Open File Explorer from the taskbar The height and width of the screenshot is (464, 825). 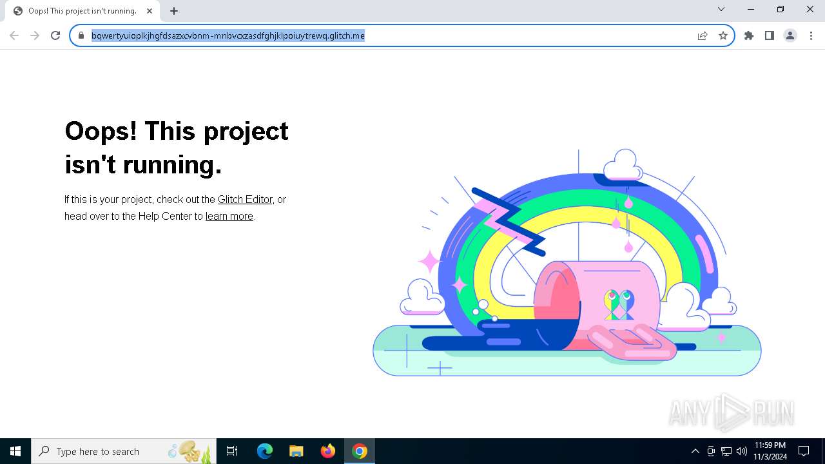(x=296, y=451)
